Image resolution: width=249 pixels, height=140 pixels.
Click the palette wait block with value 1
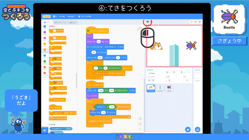56,31
